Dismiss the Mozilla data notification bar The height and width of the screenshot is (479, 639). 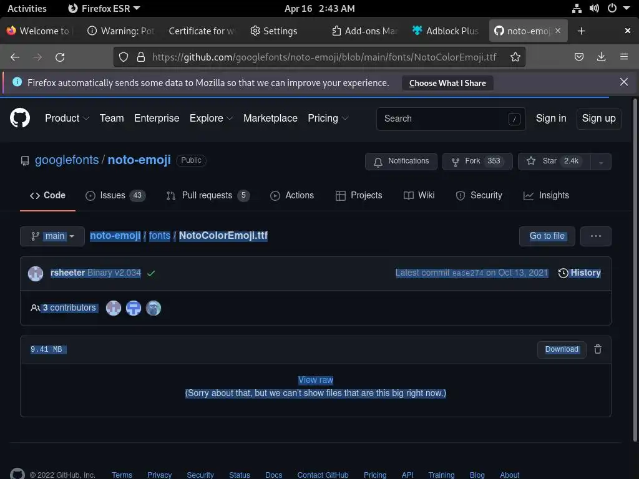623,82
